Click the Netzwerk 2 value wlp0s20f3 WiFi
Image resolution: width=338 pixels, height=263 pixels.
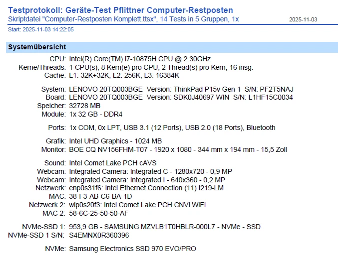[x=137, y=205]
